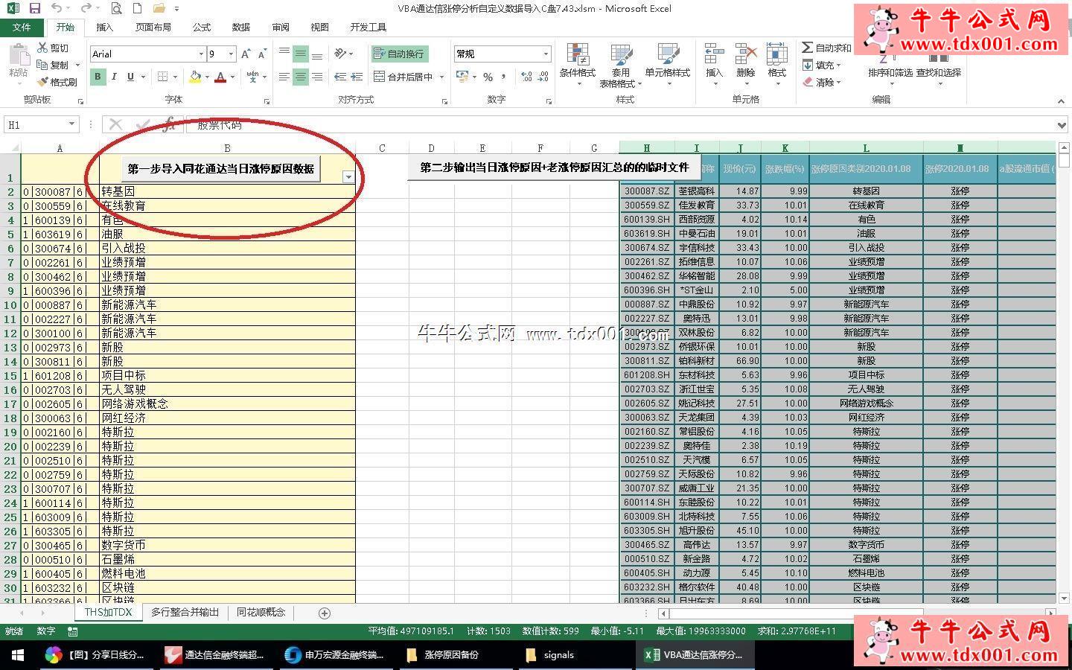Viewport: 1072px width, 670px height.
Task: Toggle bottom vertical alignment
Action: click(317, 54)
